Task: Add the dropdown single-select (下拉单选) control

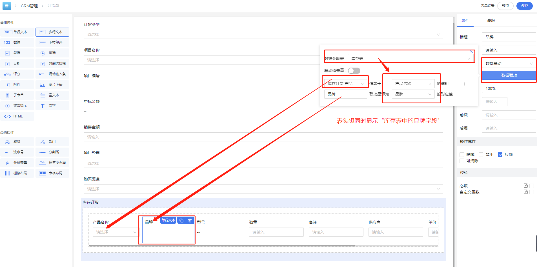Action: coord(52,43)
